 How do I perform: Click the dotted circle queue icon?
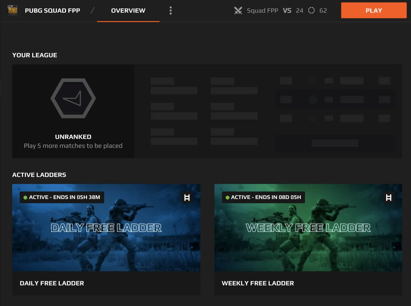coord(311,11)
